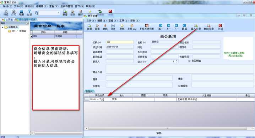This screenshot has height=138, width=255.
Task: Select row 001 in 商会信息一览表 list
Action: coord(56,36)
